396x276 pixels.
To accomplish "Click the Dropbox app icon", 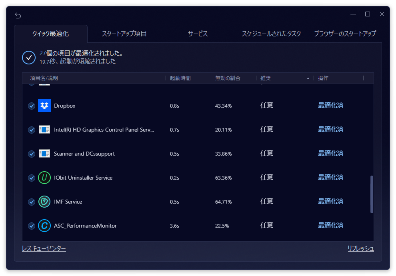I will (x=44, y=106).
